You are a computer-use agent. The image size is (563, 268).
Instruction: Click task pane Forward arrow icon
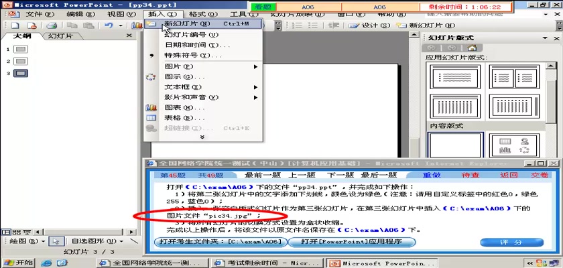pyautogui.click(x=452, y=48)
